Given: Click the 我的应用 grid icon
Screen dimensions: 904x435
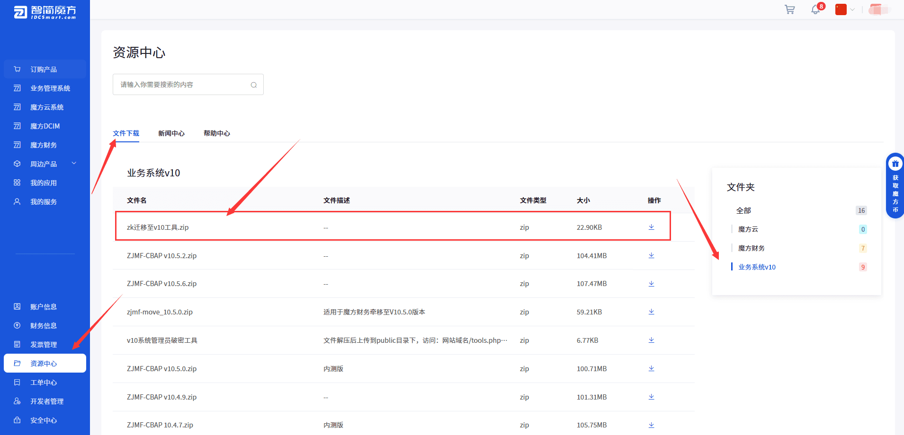Looking at the screenshot, I should tap(17, 183).
